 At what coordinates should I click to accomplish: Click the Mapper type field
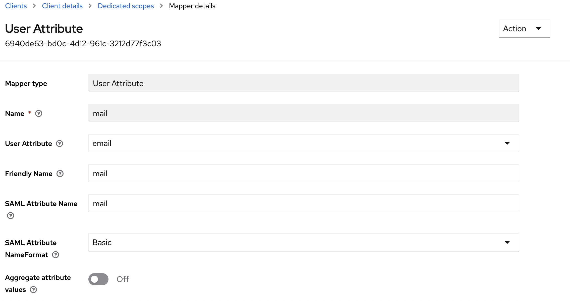(303, 83)
